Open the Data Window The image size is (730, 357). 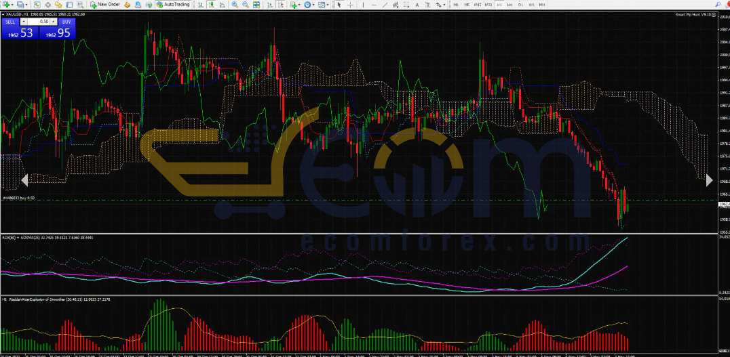pos(47,5)
